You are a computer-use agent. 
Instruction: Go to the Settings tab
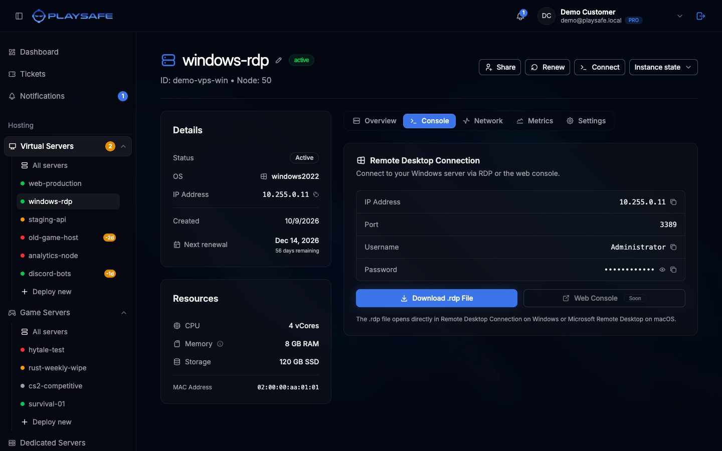(x=586, y=121)
